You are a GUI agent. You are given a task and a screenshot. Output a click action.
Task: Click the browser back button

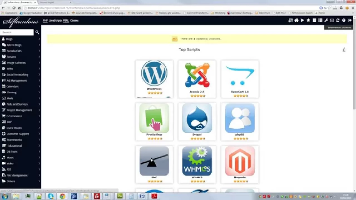point(3,8)
